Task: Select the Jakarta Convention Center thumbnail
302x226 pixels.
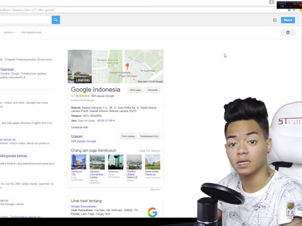Action: click(97, 162)
